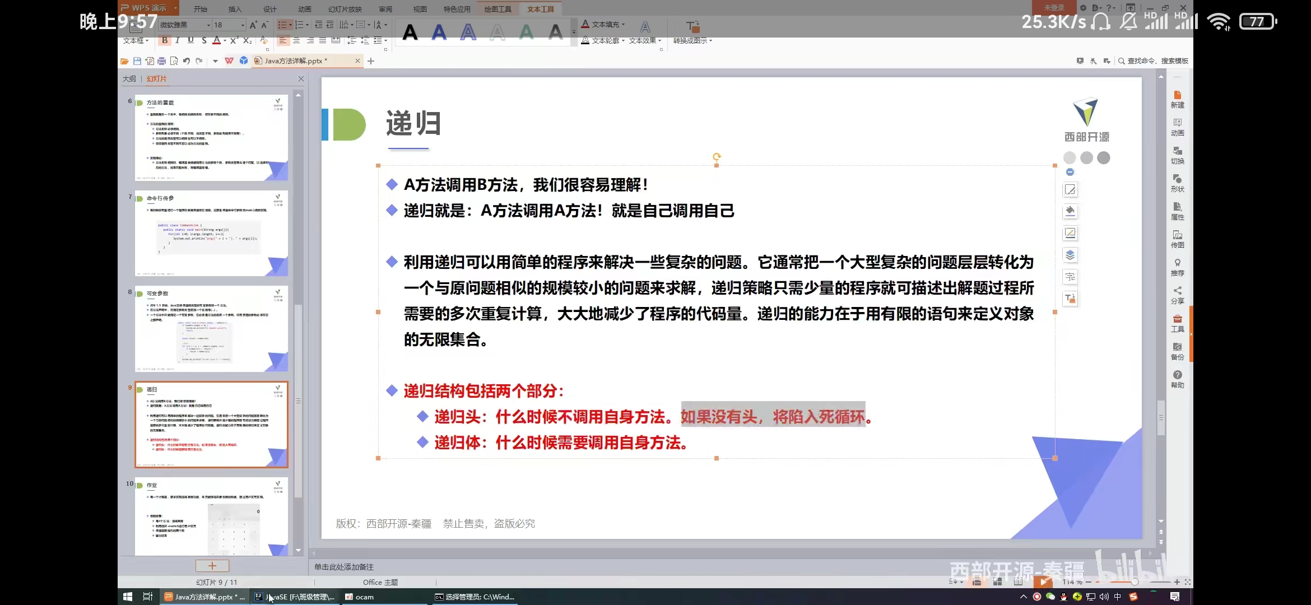Open the 动画 panel in right sidebar

pos(1177,127)
